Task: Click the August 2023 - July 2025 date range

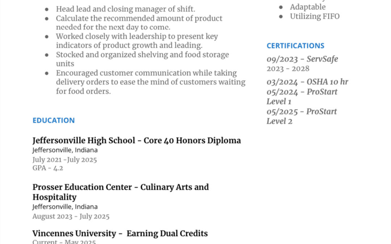Action: (71, 216)
